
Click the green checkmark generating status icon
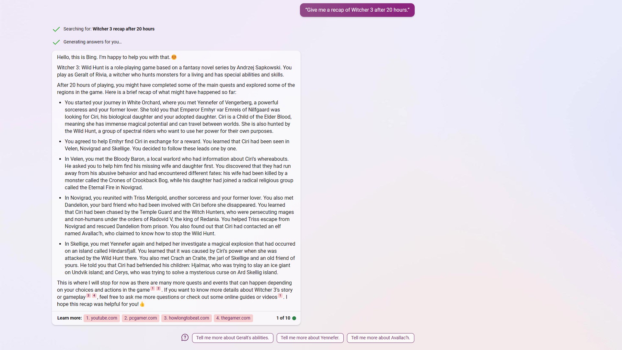56,42
